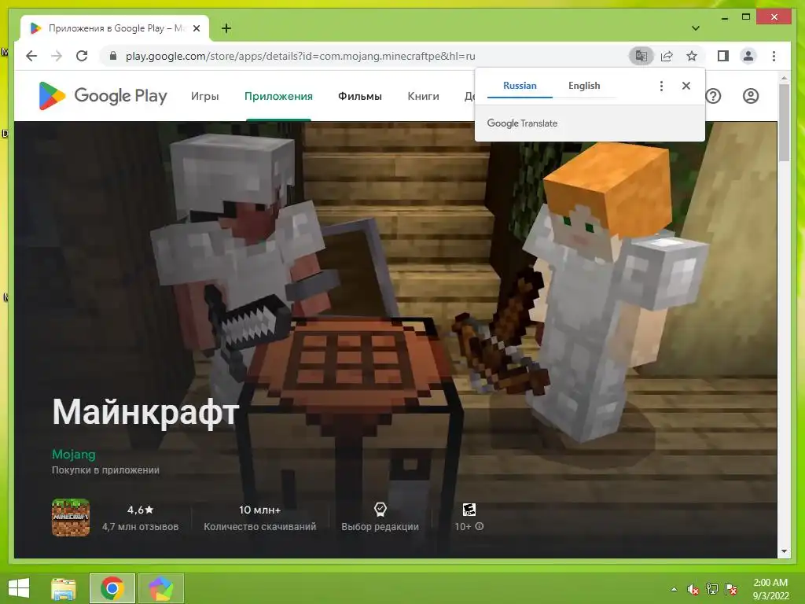Click the Майнкрафт title text
805x604 pixels.
coord(145,412)
